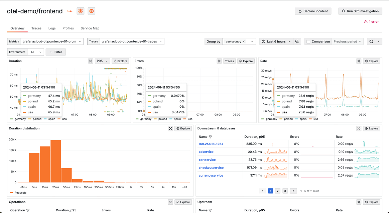
Task: Open the Kubernetes integration icon
Action: tap(80, 11)
